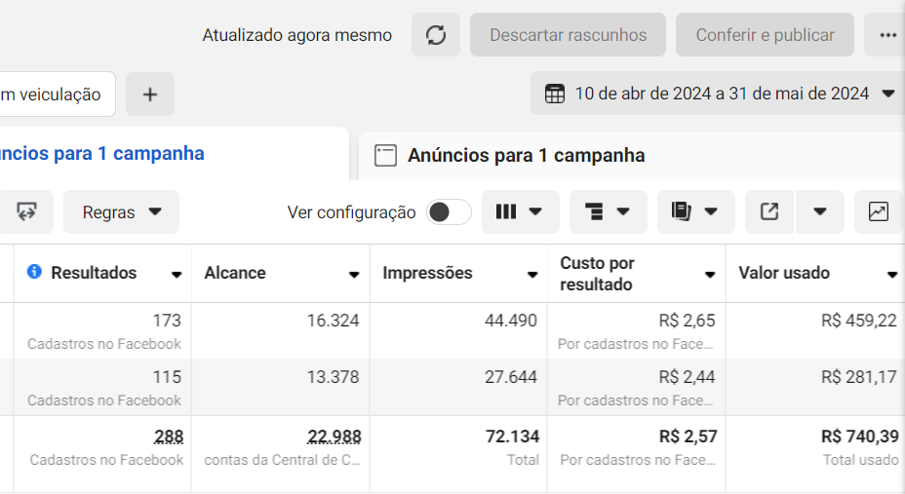
Task: Open the Valor usado column menu
Action: coord(891,275)
